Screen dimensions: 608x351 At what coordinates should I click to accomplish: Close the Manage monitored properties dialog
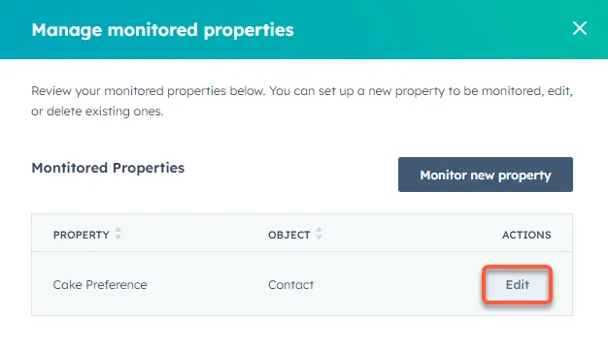point(579,28)
